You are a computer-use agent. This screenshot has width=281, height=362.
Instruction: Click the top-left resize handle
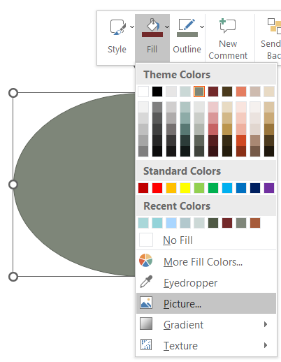[13, 93]
